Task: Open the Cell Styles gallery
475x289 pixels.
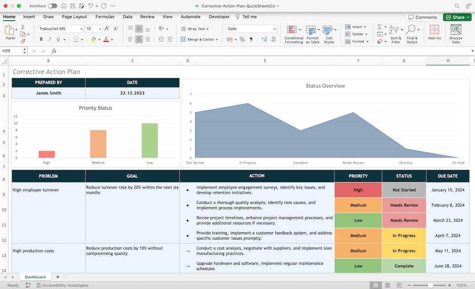Action: coord(329,33)
